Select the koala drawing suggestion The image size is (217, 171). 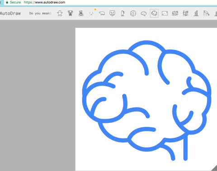pyautogui.click(x=71, y=14)
